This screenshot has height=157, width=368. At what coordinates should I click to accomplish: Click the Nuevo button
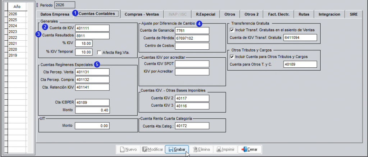pos(128,149)
